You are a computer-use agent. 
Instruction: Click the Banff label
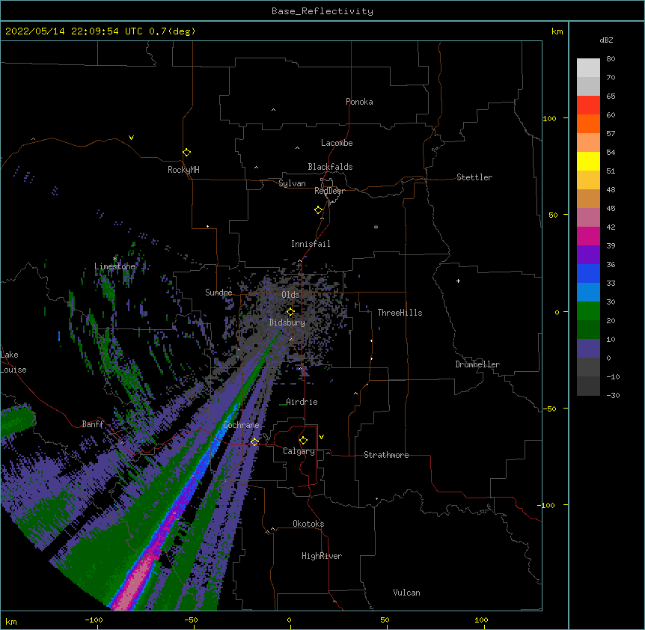coord(93,424)
